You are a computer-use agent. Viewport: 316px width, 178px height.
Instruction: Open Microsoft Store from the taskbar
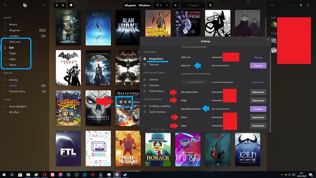tap(20, 175)
